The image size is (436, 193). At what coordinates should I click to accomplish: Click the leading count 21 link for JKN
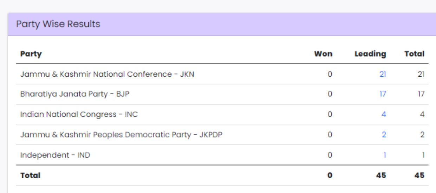[x=383, y=74]
